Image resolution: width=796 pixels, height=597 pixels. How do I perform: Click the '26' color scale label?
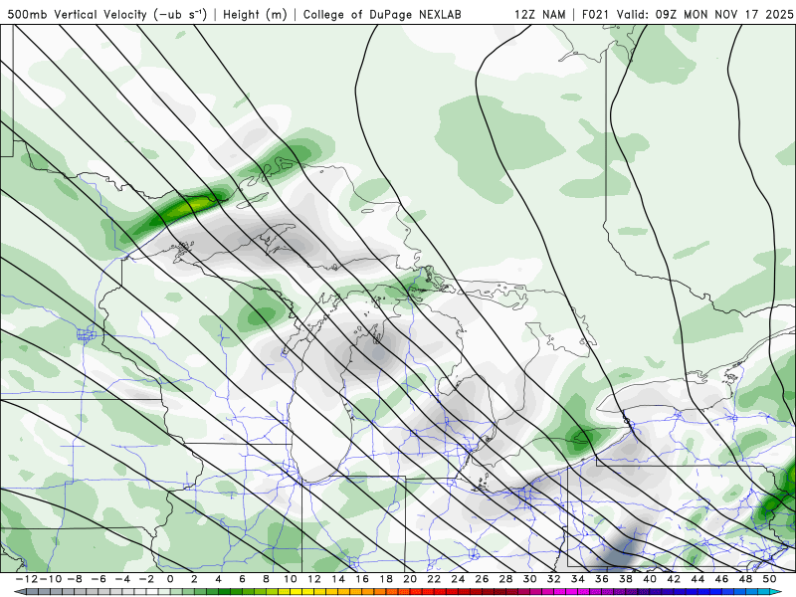click(x=482, y=579)
